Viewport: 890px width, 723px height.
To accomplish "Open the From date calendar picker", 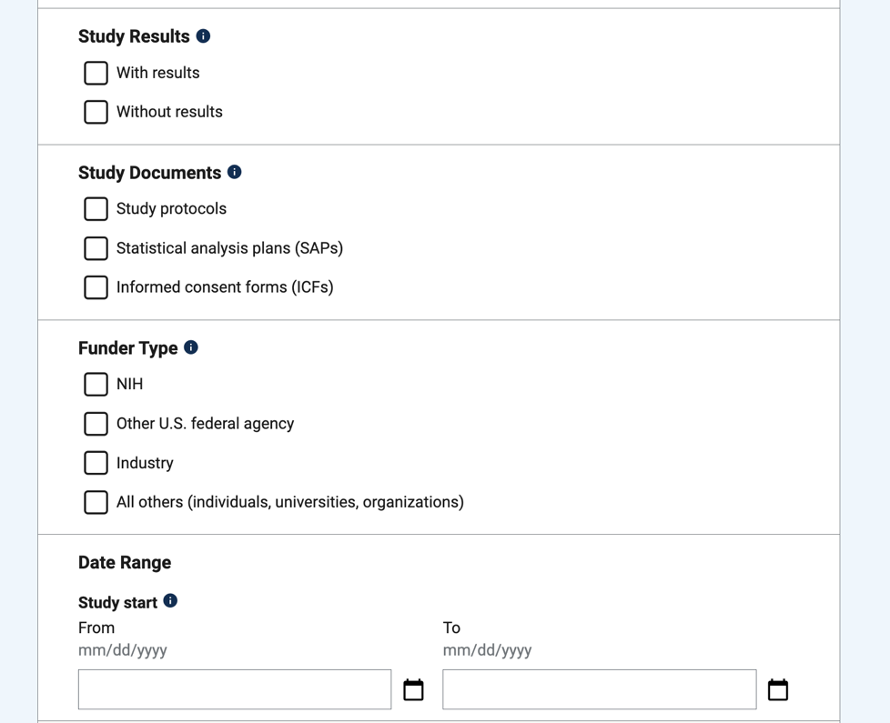I will [x=413, y=690].
